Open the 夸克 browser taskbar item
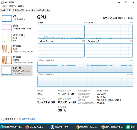This screenshot has width=137, height=130. [59, 127]
